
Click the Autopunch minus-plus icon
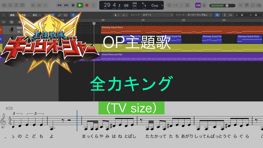click(175, 5)
